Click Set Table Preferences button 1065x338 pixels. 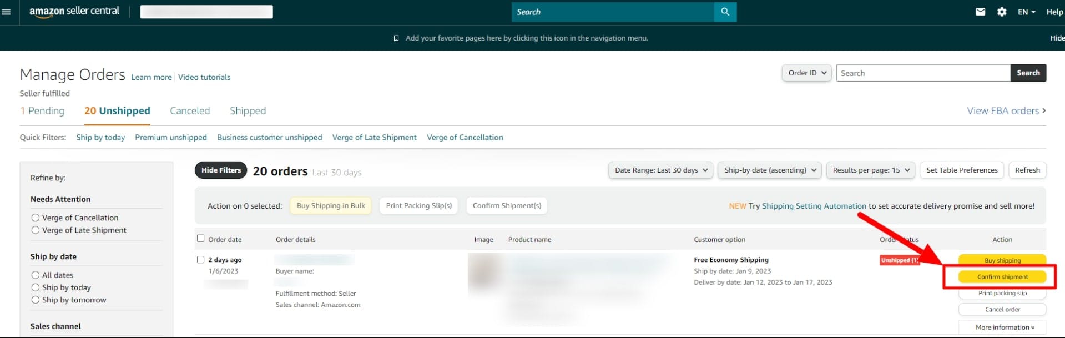tap(962, 170)
